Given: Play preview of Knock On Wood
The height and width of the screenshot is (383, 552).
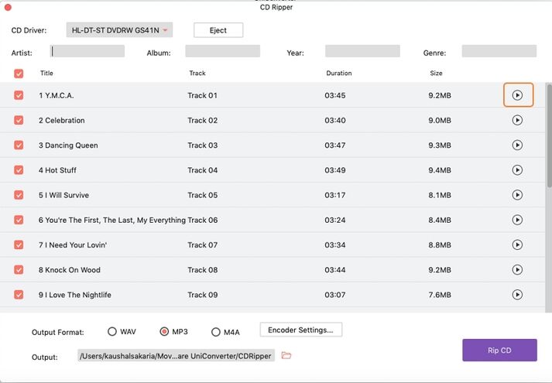Looking at the screenshot, I should [x=517, y=270].
